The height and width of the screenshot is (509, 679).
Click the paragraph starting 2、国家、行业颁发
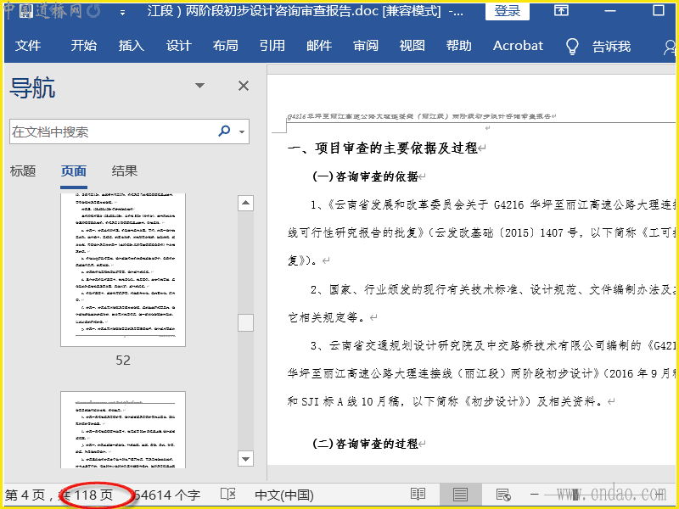tap(480, 304)
